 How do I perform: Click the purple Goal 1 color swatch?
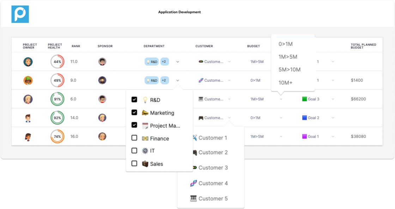pyautogui.click(x=304, y=136)
